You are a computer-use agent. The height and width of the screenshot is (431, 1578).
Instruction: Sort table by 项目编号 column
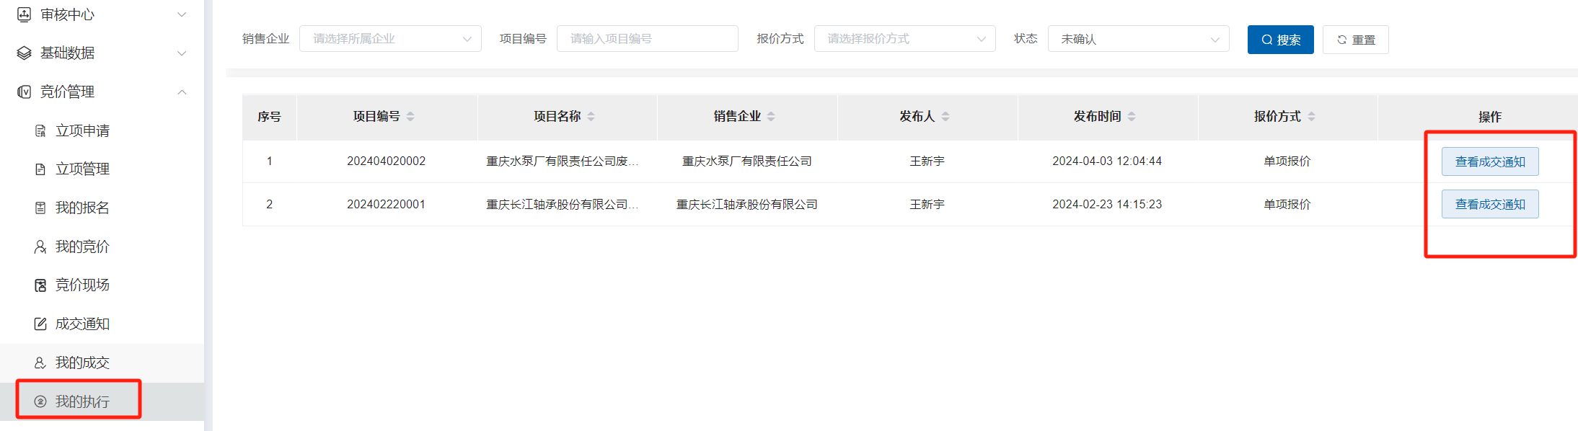(410, 117)
